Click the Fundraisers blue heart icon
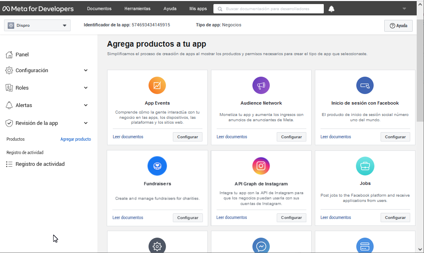The height and width of the screenshot is (253, 424). [x=157, y=166]
